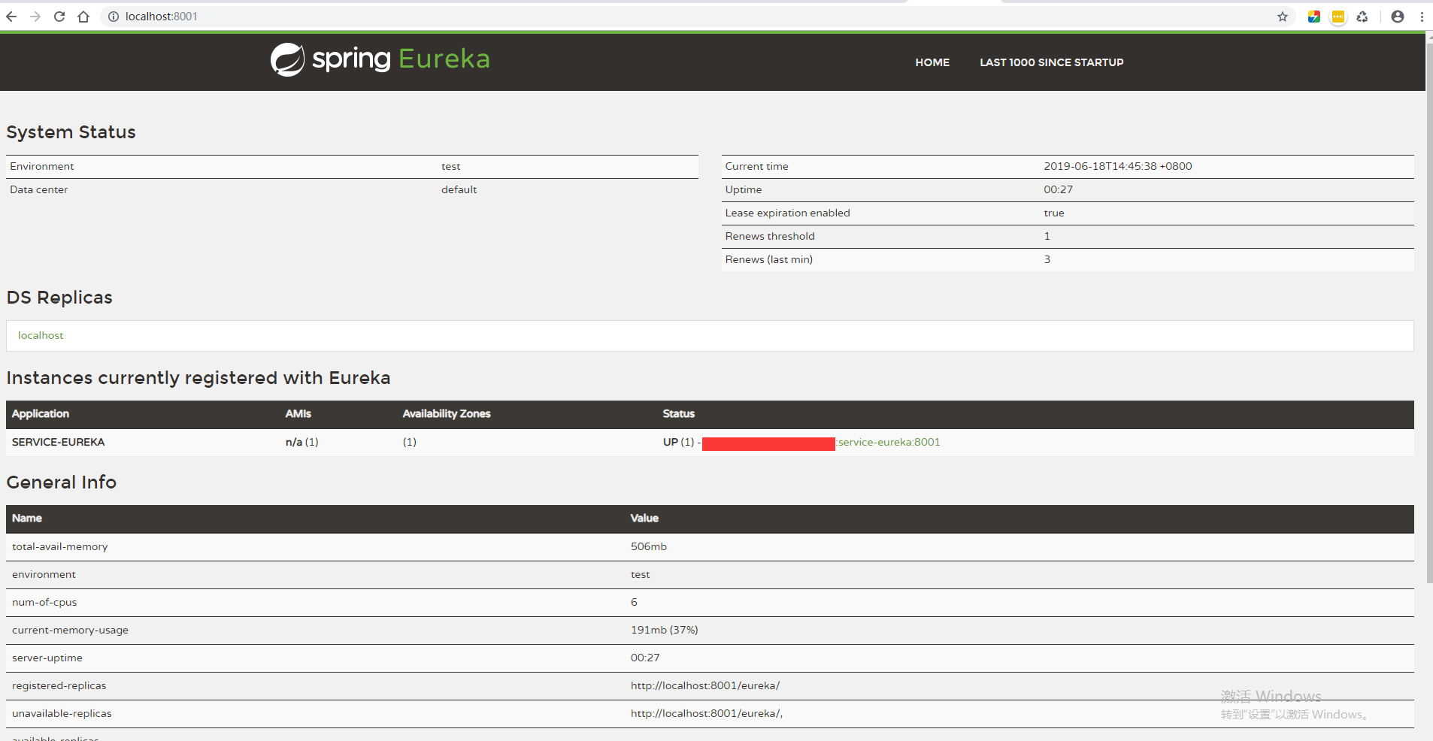1433x741 pixels.
Task: Click the Value column header
Action: 644,519
